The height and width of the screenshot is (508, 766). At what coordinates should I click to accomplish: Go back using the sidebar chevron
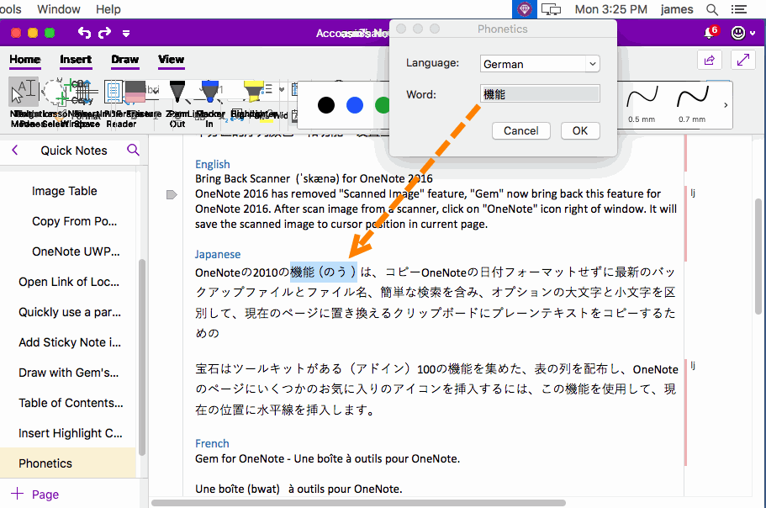(x=14, y=150)
